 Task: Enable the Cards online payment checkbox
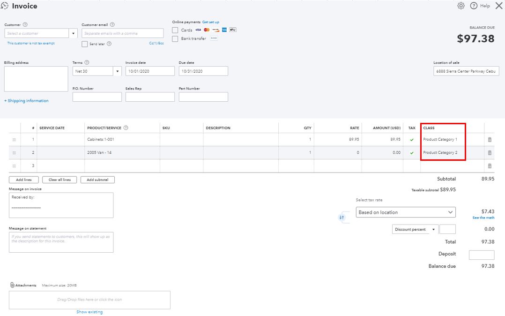pos(175,30)
